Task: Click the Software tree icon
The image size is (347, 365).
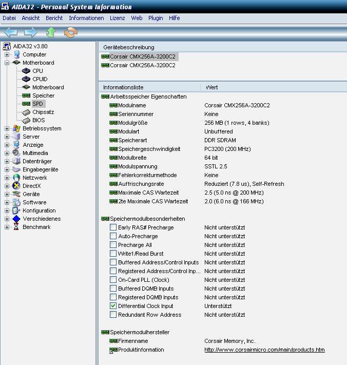Action: coord(16,202)
